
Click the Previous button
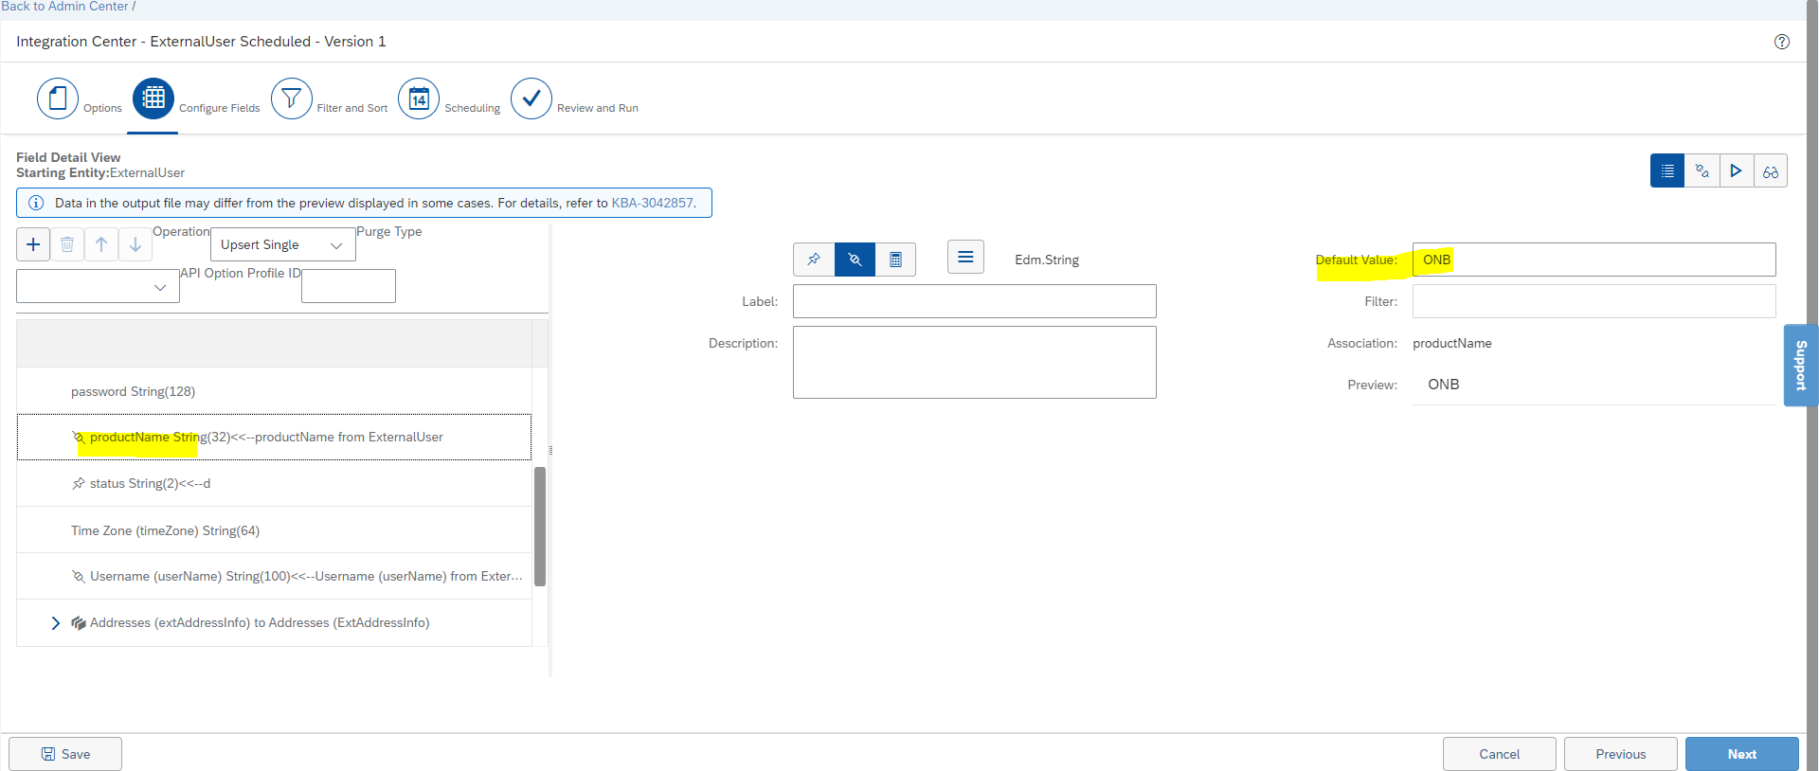[1620, 754]
